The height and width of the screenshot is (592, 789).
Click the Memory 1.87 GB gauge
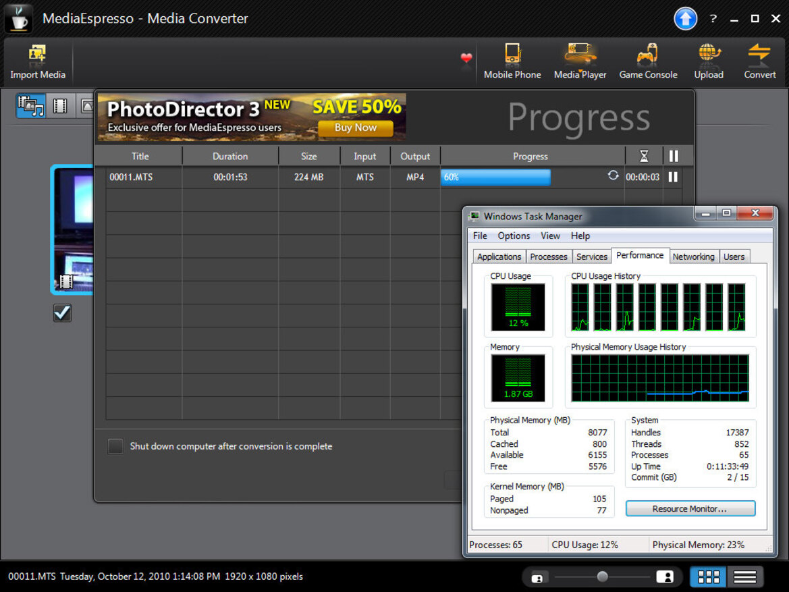click(x=518, y=377)
